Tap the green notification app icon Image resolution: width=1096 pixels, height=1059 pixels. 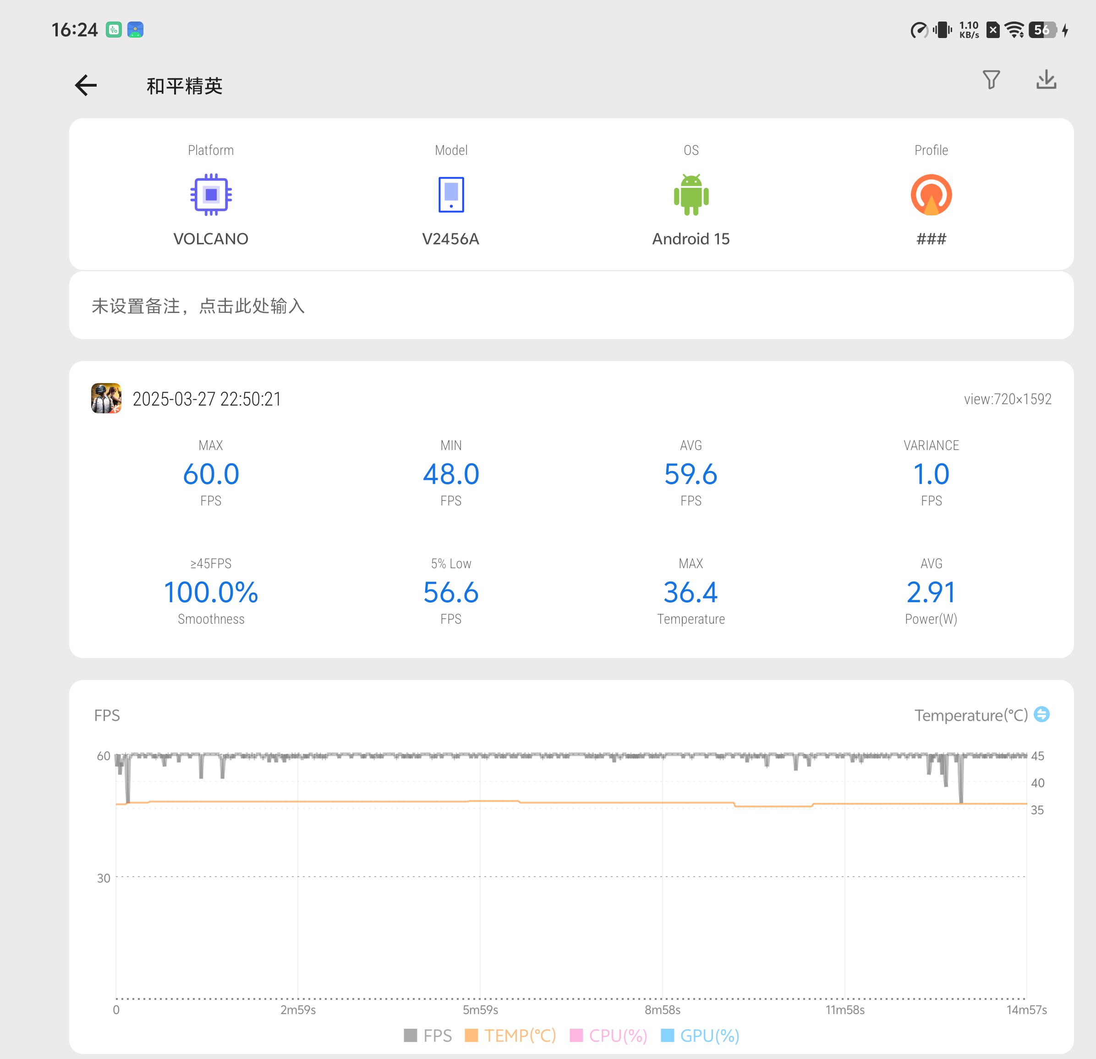(x=114, y=30)
